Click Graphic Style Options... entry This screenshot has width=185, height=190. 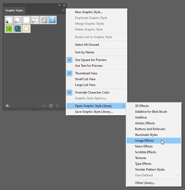click(97, 98)
